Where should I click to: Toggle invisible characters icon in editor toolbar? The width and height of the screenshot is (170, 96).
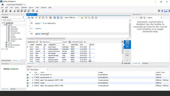(x=93, y=18)
